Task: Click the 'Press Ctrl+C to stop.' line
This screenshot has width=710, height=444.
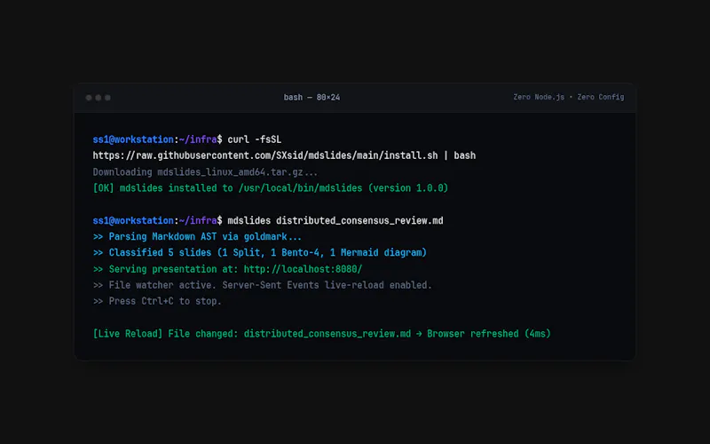Action: pyautogui.click(x=157, y=301)
